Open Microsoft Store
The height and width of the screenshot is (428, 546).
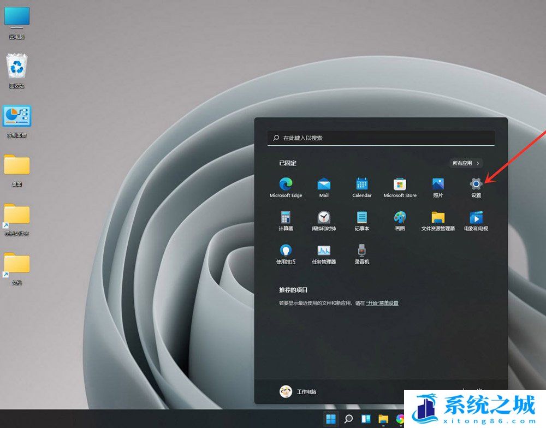[400, 187]
